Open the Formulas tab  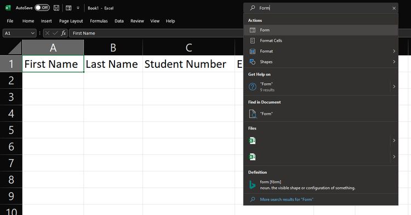99,21
